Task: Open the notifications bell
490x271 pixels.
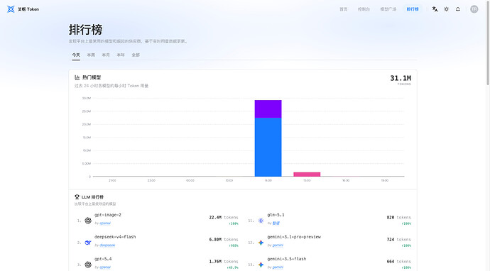Action: click(x=458, y=9)
